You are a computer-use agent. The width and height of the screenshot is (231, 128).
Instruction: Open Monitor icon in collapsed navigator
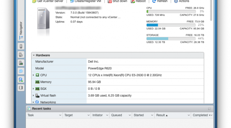point(21,63)
